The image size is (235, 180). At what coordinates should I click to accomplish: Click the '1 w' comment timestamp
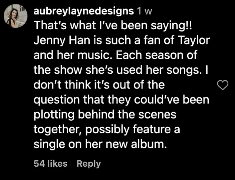pos(145,11)
